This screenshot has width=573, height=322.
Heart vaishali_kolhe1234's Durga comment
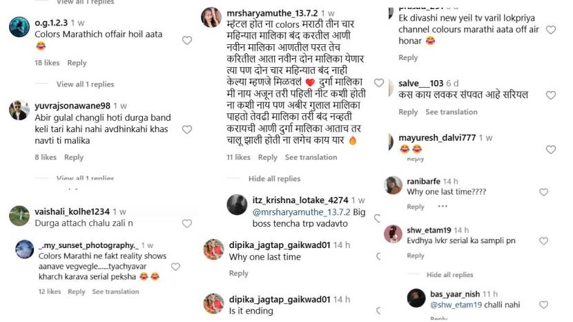[186, 223]
